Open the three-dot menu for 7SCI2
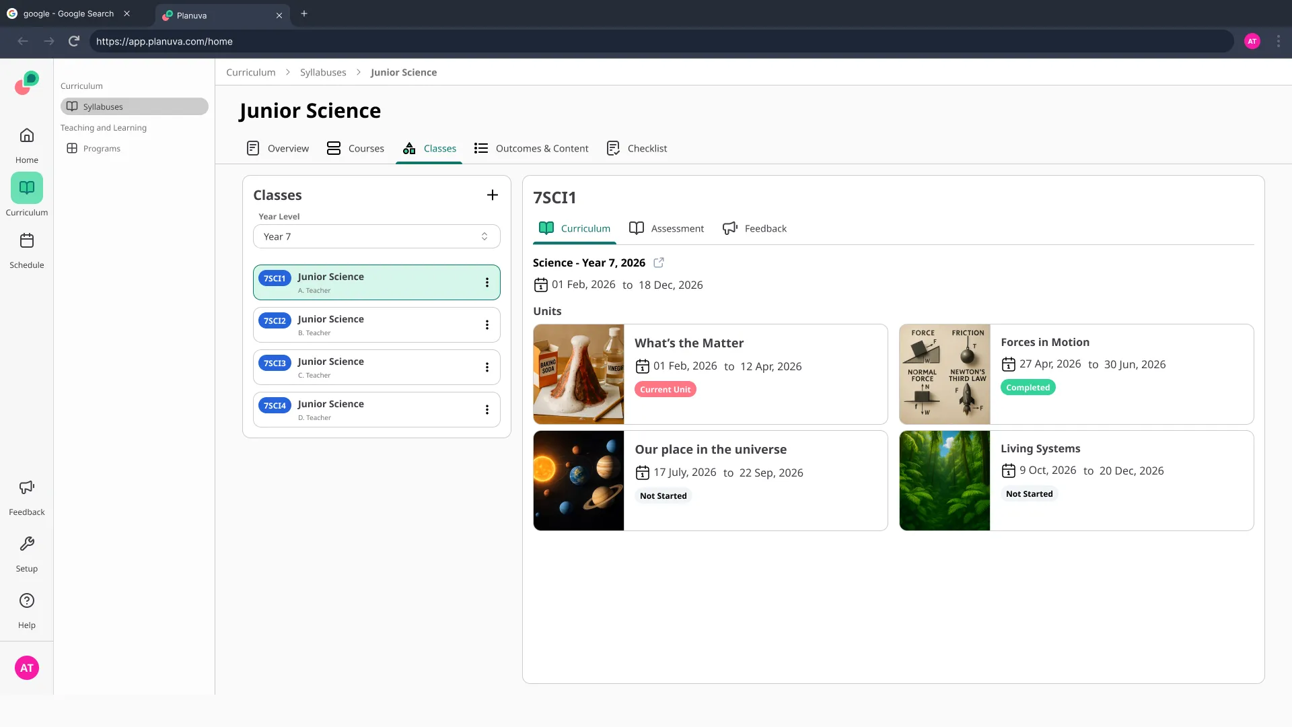 (487, 325)
